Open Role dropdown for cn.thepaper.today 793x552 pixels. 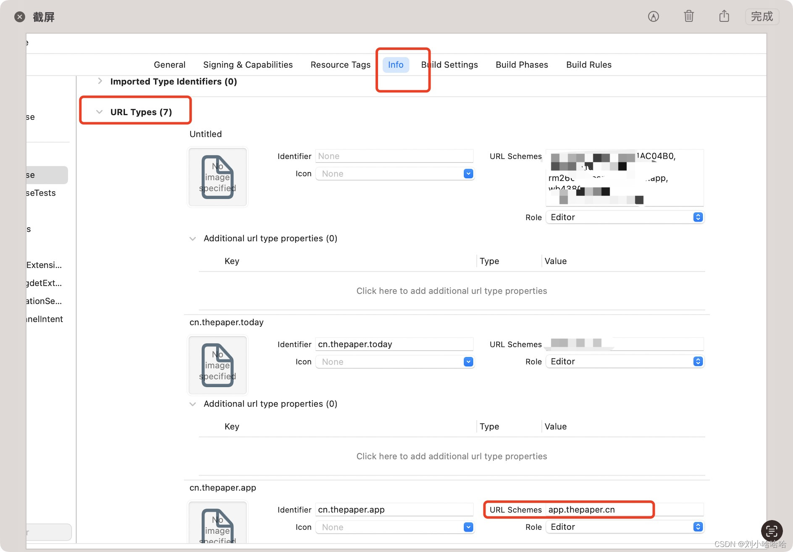click(625, 361)
